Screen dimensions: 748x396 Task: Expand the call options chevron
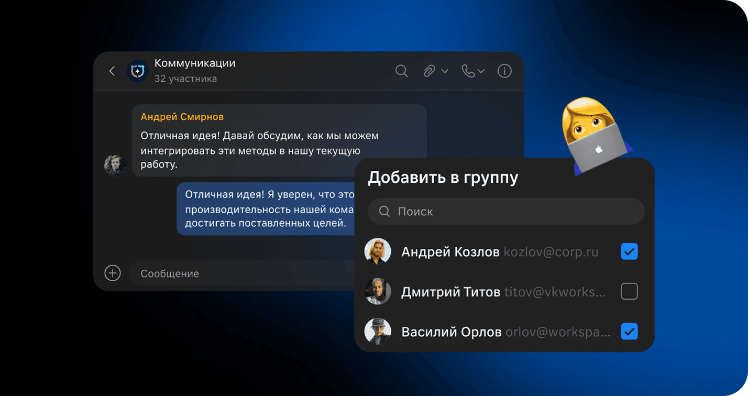pos(481,71)
